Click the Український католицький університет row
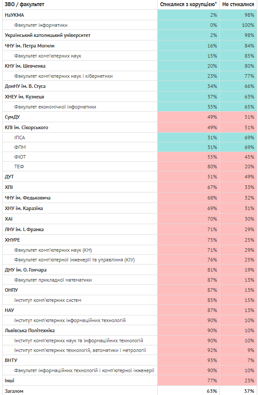This screenshot has width=258, height=395. (x=130, y=35)
